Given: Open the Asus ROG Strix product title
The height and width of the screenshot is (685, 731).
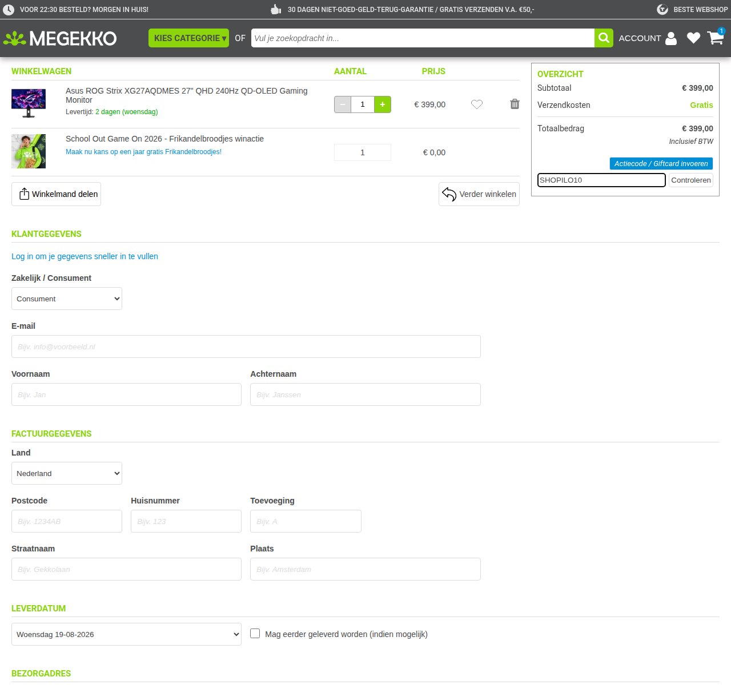Looking at the screenshot, I should tap(187, 95).
